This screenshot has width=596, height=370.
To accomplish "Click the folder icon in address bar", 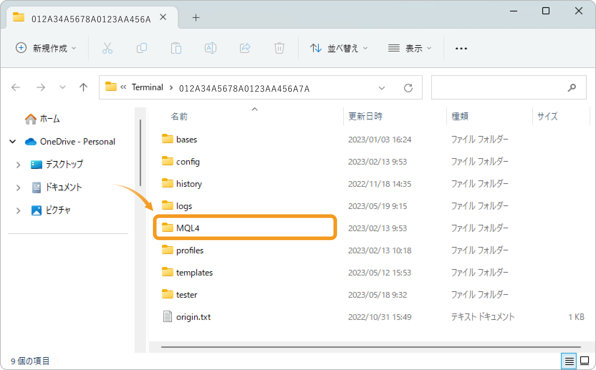I will click(x=111, y=87).
